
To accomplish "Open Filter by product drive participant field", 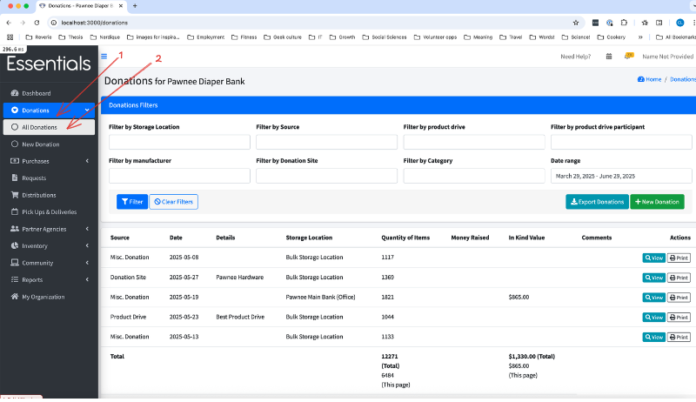I will pos(621,142).
